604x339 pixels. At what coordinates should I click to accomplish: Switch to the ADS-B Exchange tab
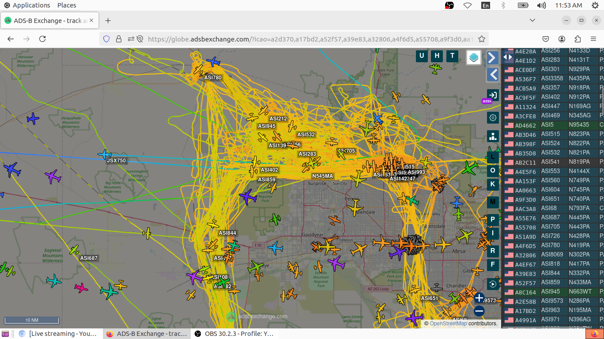coord(49,20)
